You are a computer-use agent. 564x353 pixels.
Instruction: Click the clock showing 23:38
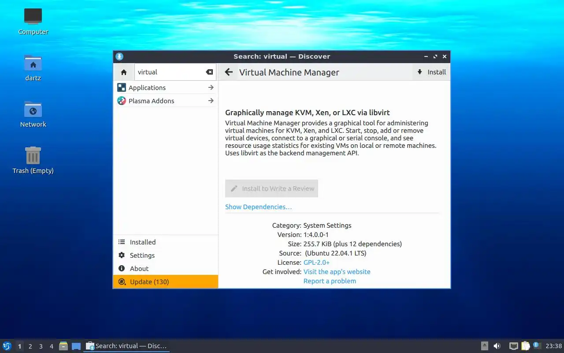pos(553,346)
